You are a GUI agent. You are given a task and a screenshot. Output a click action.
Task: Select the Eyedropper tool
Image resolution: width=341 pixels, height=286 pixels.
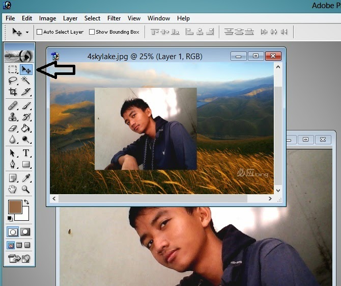26,178
